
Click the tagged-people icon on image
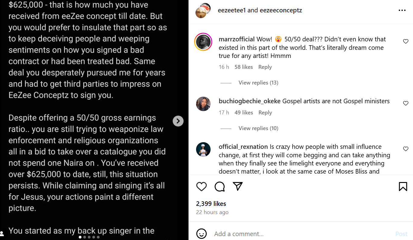(2, 233)
